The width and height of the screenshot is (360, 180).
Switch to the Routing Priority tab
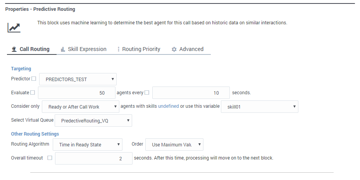pos(141,49)
